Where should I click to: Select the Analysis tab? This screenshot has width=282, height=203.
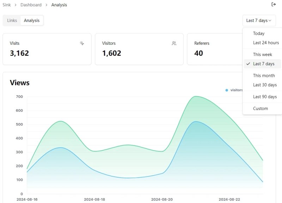pos(32,20)
